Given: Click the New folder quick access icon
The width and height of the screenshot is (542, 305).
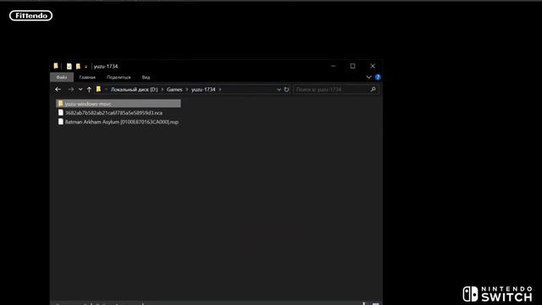Looking at the screenshot, I should click(78, 66).
